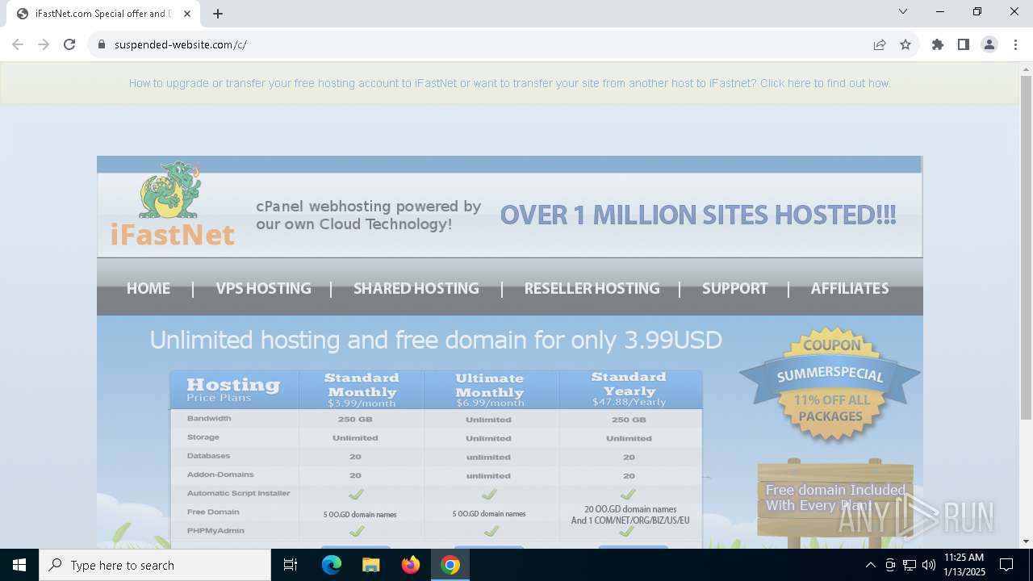This screenshot has width=1033, height=581.
Task: View site information lock icon
Action: [102, 44]
